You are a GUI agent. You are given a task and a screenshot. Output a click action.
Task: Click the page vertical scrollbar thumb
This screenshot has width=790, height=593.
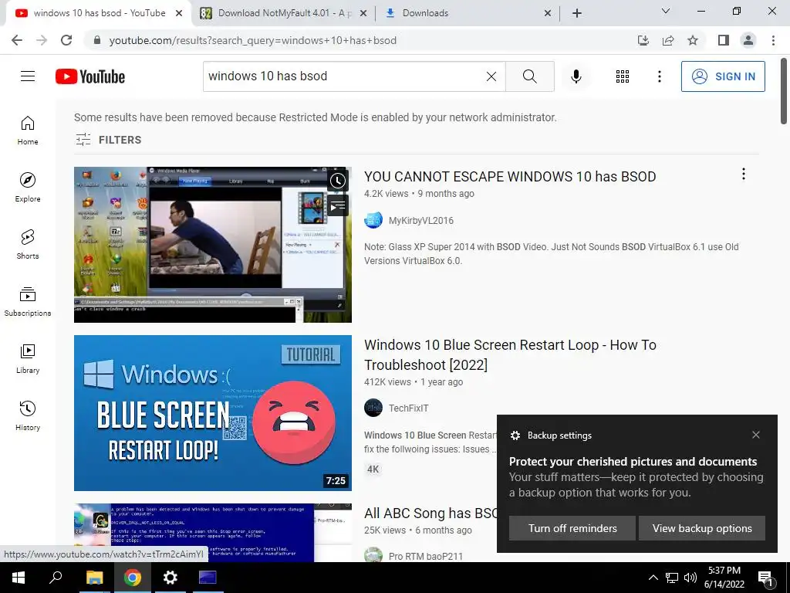coord(784,91)
